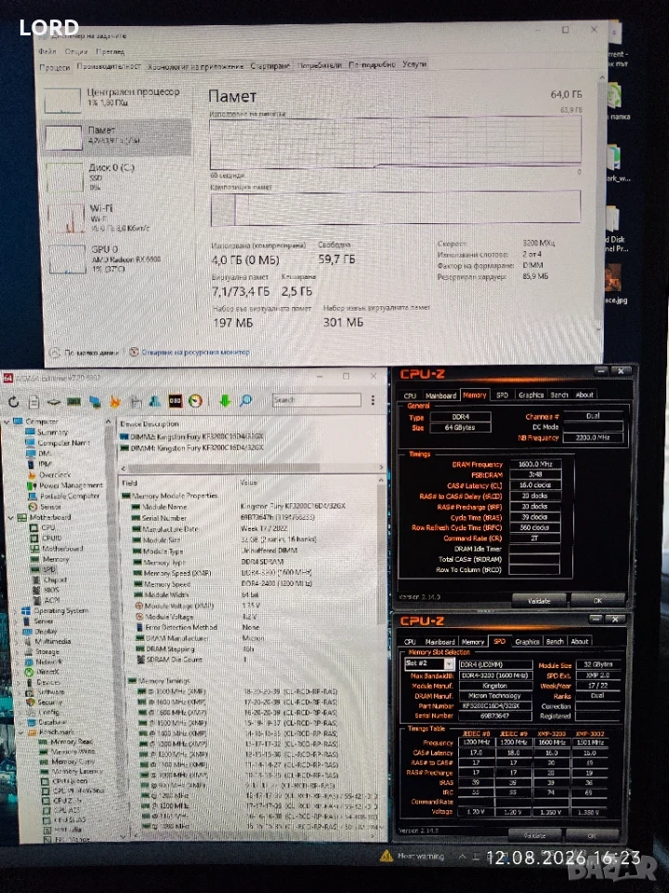Switch to Graphics tab in upper CPU-Z window
The height and width of the screenshot is (893, 669).
pyautogui.click(x=531, y=394)
